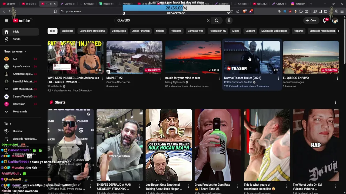Select the Resolución 4K filter chip
346x194 pixels.
click(x=218, y=31)
